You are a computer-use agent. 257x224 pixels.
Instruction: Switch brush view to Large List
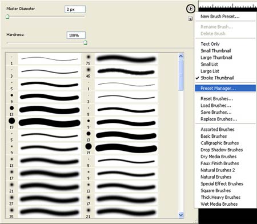click(x=210, y=71)
